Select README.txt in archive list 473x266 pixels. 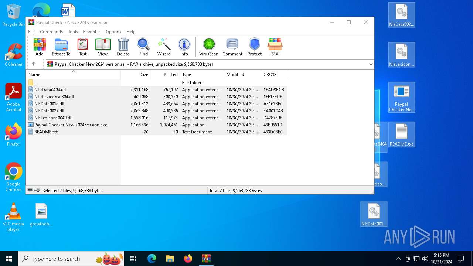click(157, 132)
